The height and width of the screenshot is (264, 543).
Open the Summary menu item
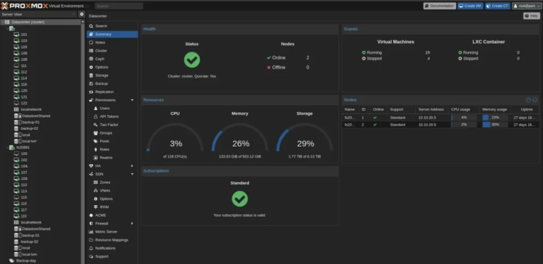[x=112, y=34]
